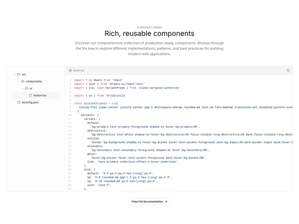
Task: Click the variants: { line
Action: click(90, 115)
